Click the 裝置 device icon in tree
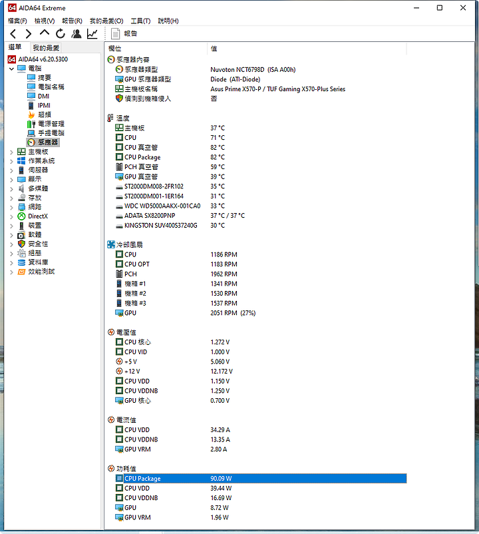The image size is (479, 534). tap(21, 226)
